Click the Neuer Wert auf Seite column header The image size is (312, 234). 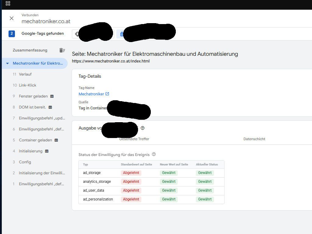tap(174, 164)
